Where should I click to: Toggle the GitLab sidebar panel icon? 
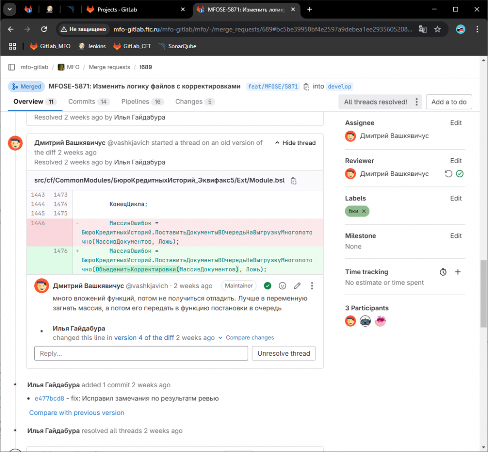coord(11,67)
